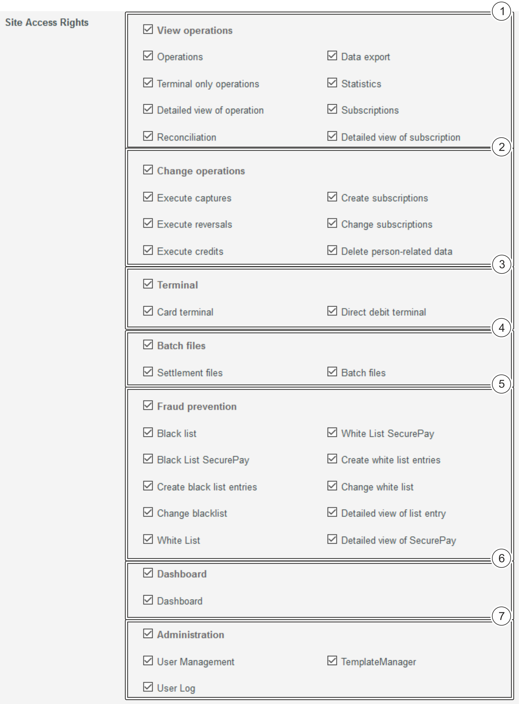This screenshot has height=704, width=519.
Task: Disable the User Management right
Action: pyautogui.click(x=148, y=661)
